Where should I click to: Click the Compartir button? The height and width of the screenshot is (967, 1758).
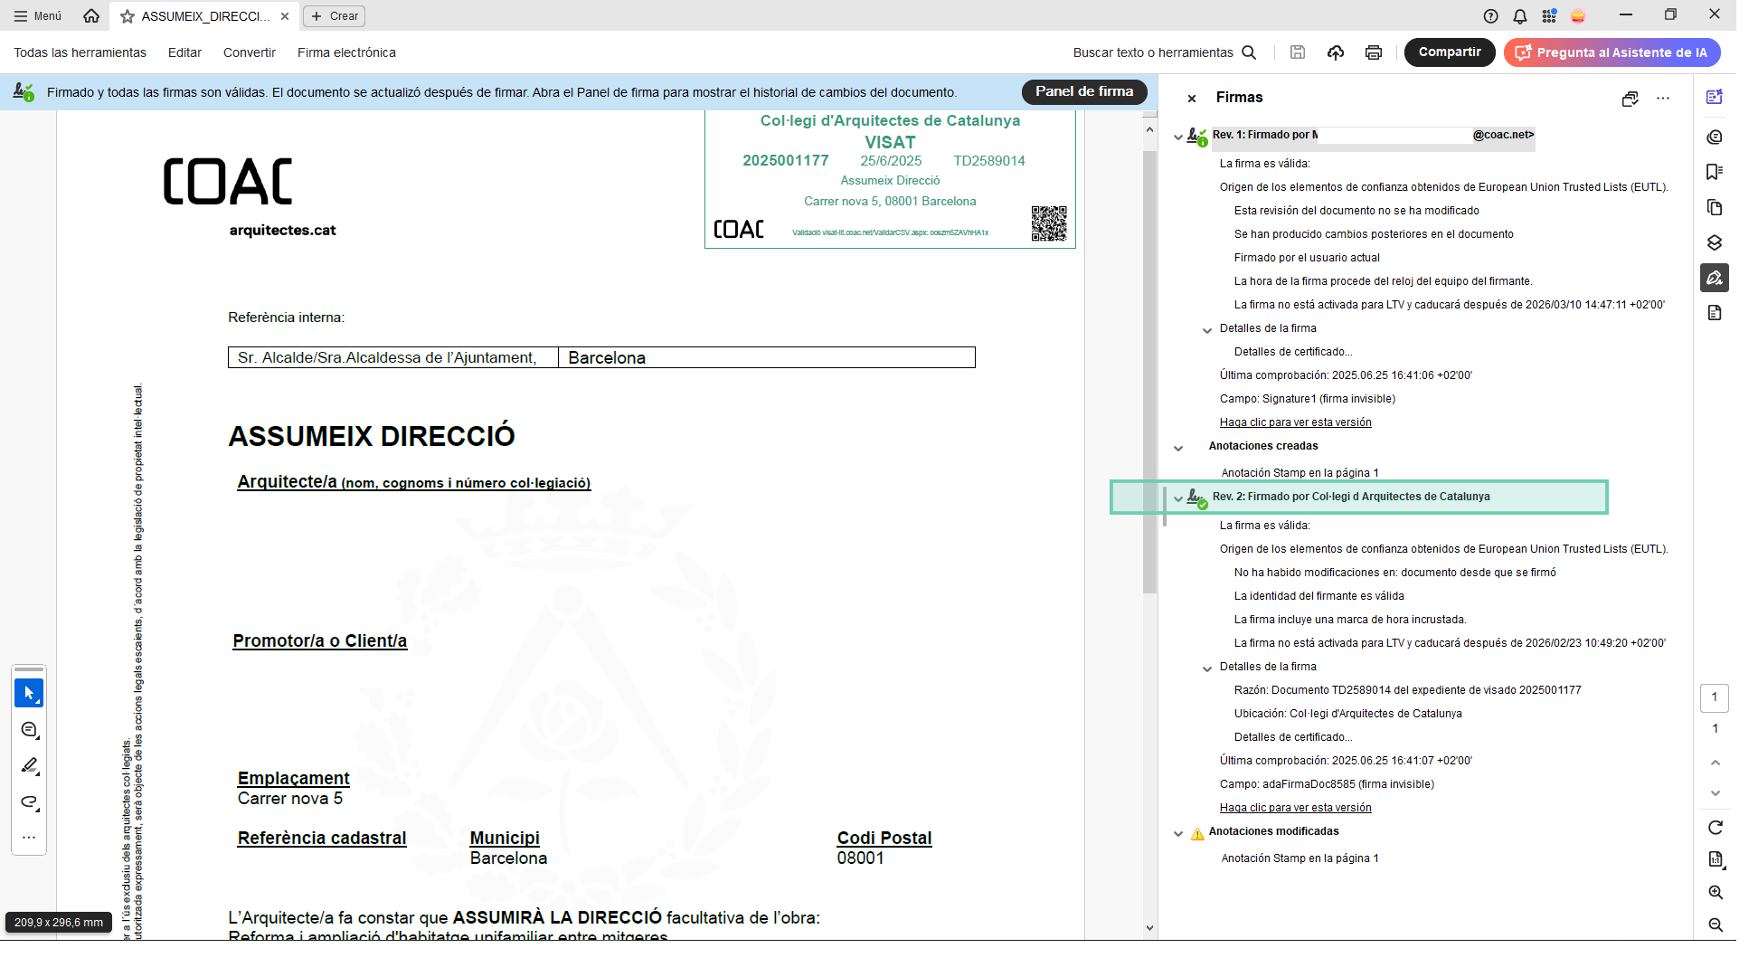pyautogui.click(x=1449, y=52)
